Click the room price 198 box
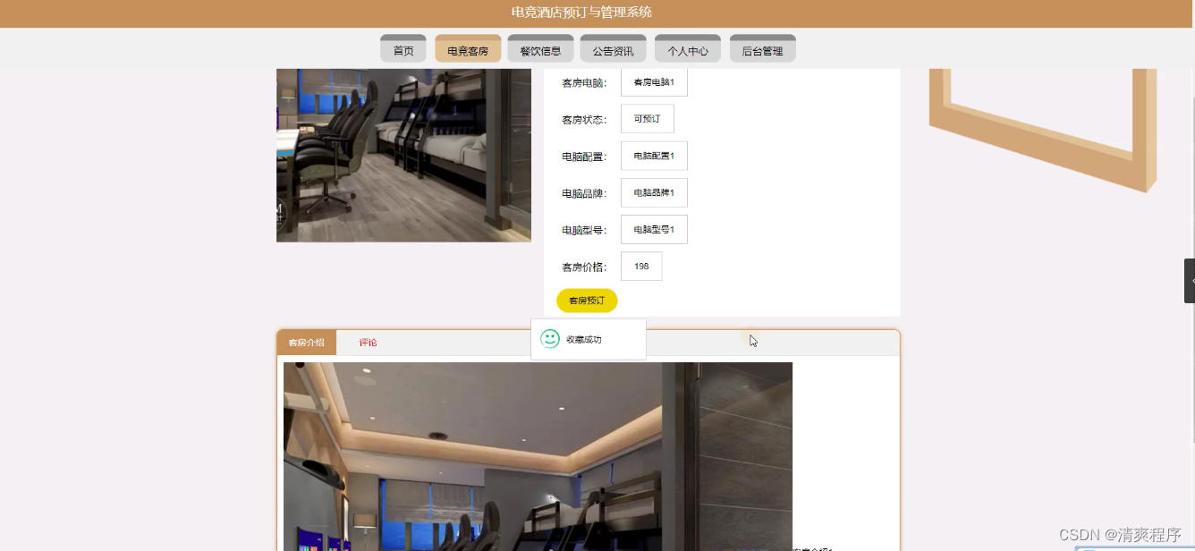This screenshot has height=551, width=1195. click(x=641, y=266)
